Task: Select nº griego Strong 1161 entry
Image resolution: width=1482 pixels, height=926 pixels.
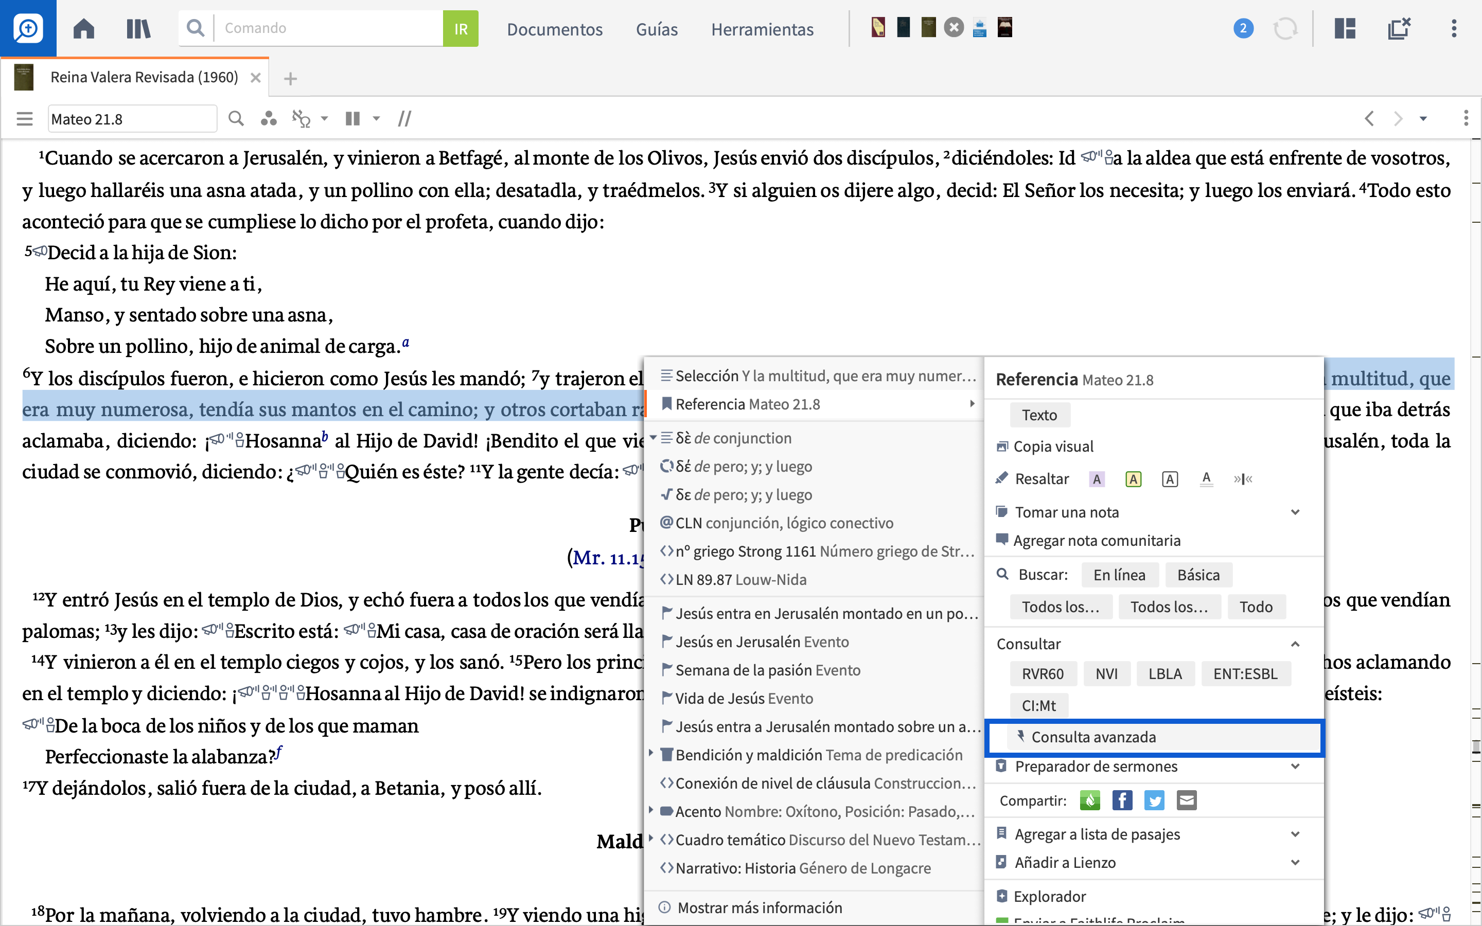Action: point(815,551)
